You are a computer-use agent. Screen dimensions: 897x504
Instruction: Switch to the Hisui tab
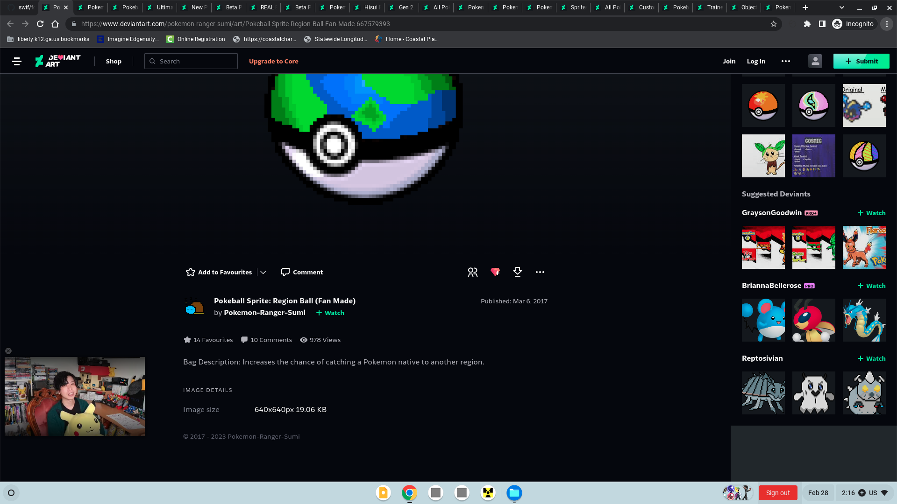click(368, 7)
